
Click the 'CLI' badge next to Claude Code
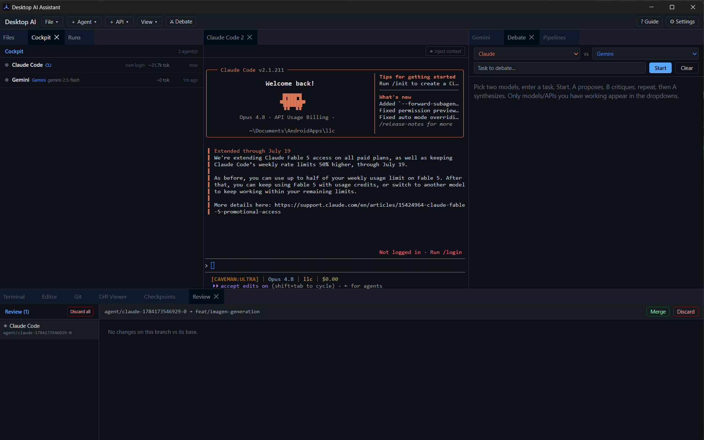48,65
